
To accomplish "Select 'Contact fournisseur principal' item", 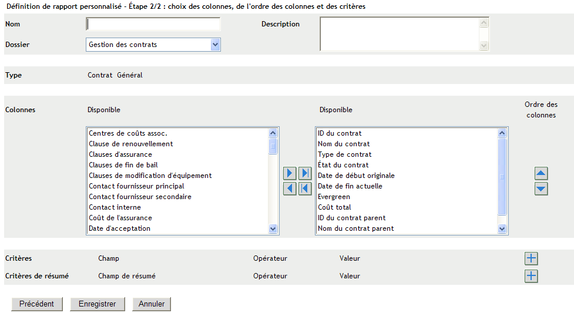I will [178, 186].
